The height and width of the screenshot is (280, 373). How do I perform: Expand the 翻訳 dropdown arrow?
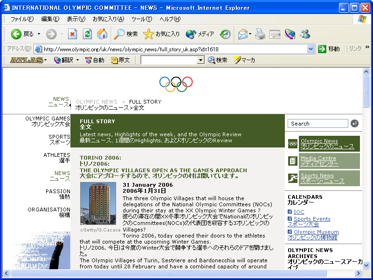pyautogui.click(x=77, y=60)
